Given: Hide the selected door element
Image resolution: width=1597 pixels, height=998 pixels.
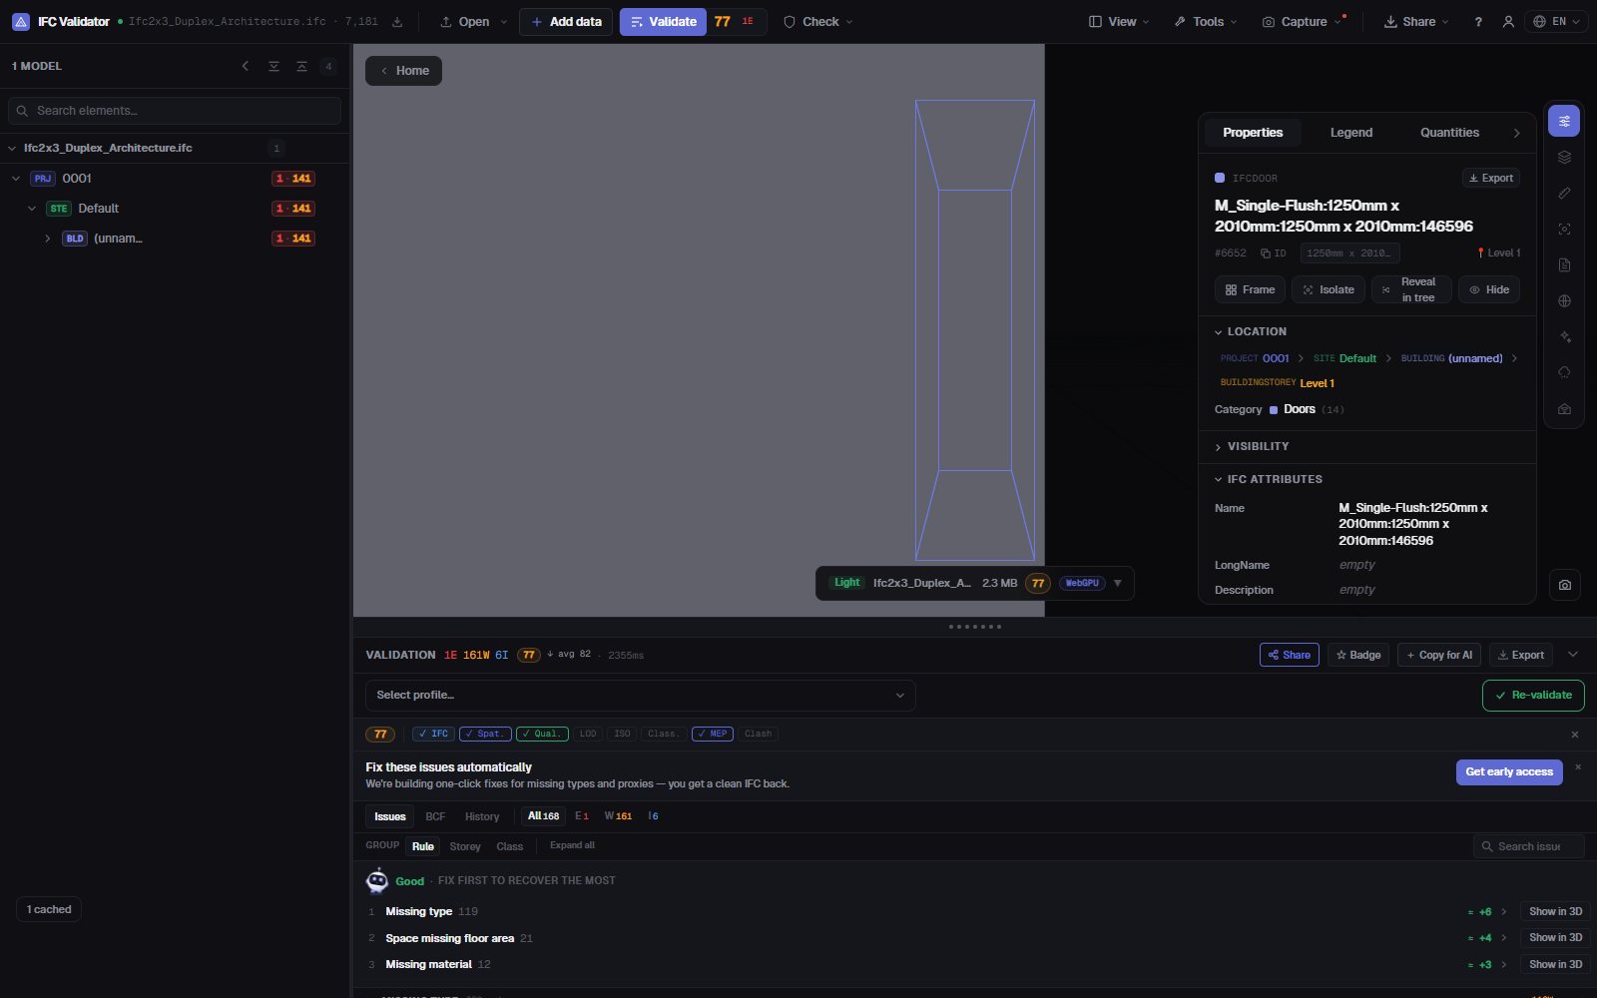Looking at the screenshot, I should click(x=1489, y=289).
